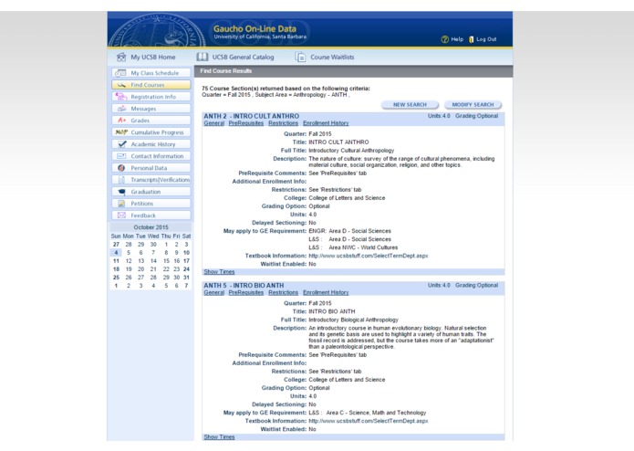Click the Contact Information card icon

tap(121, 156)
